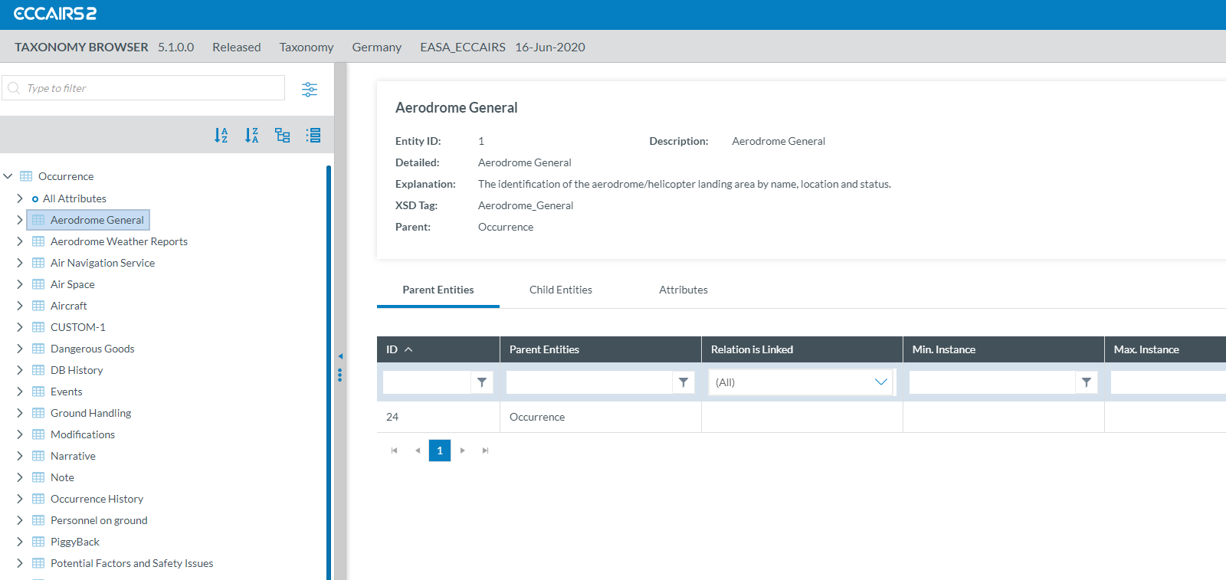Click the panel splitter collapse handle

pyautogui.click(x=340, y=356)
